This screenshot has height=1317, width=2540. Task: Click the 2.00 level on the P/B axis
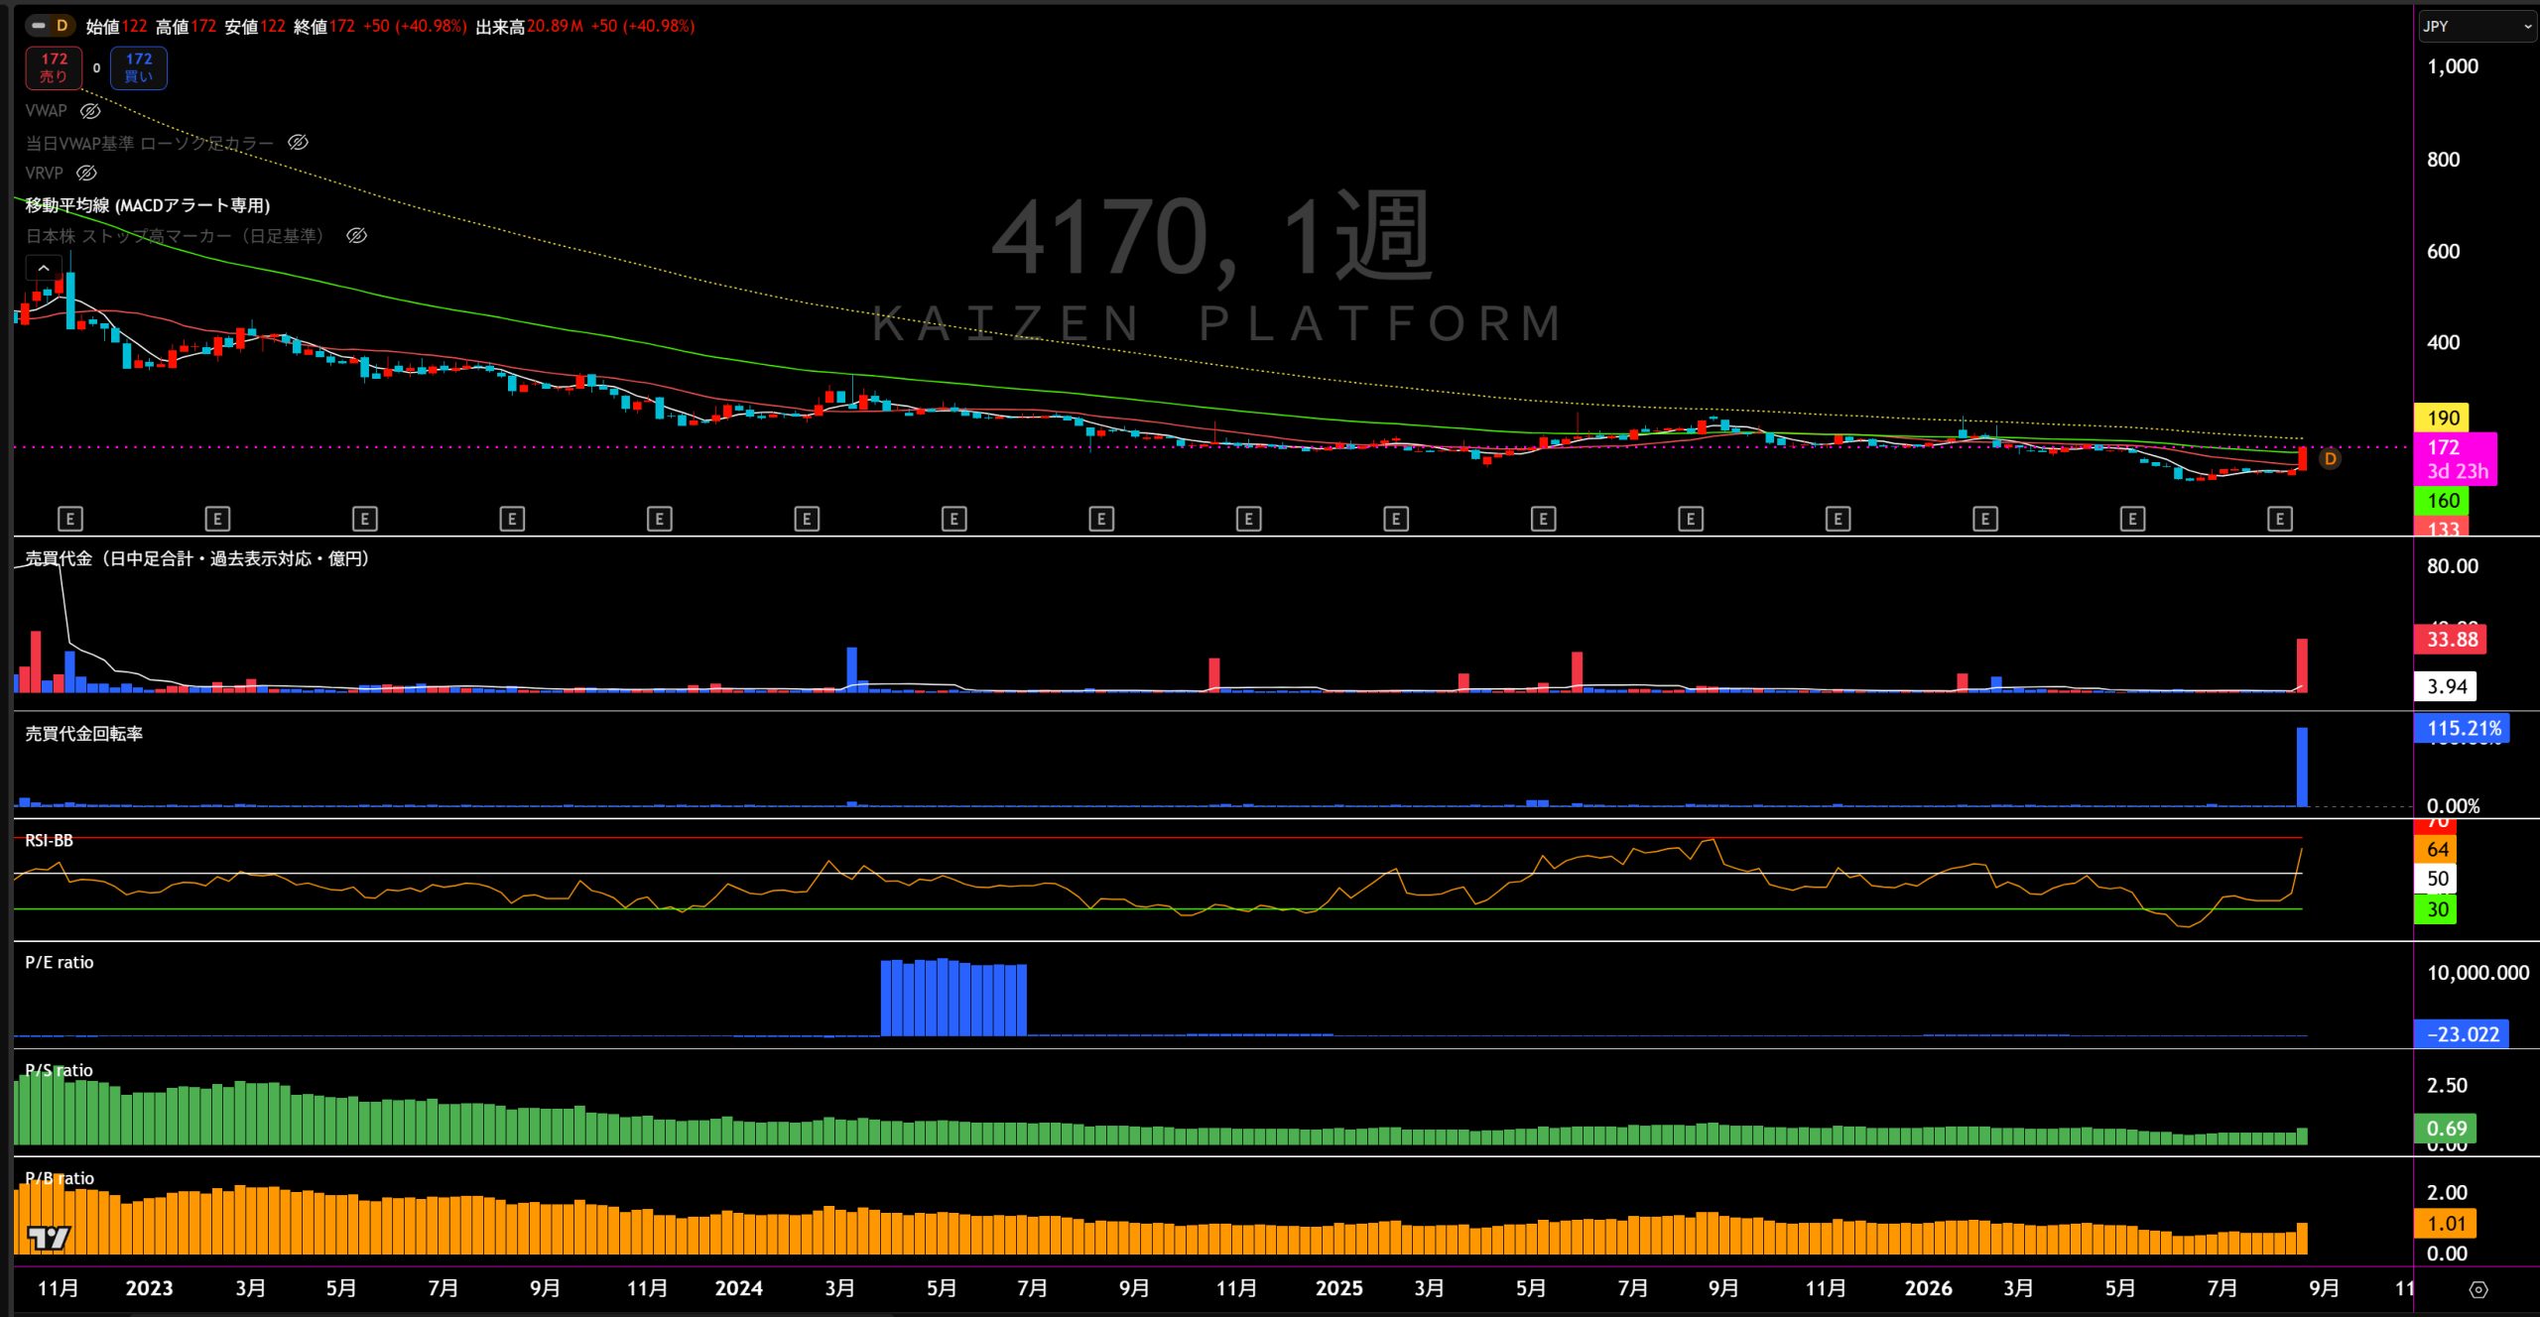[2447, 1193]
